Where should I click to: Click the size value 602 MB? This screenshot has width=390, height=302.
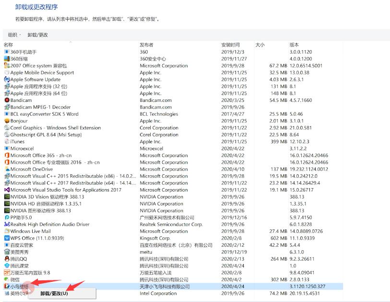click(279, 238)
